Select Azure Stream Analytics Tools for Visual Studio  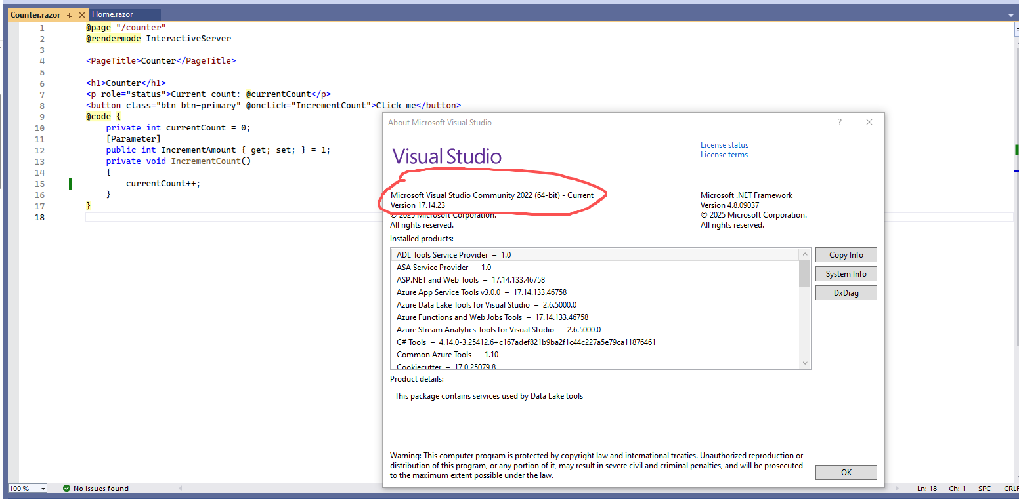coord(595,330)
